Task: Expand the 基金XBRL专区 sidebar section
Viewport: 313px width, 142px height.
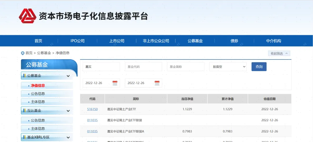Action: (x=68, y=137)
